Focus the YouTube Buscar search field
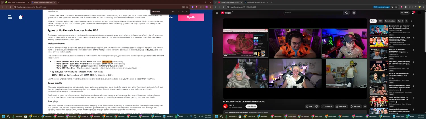This screenshot has width=426, height=119. pyautogui.click(x=312, y=13)
